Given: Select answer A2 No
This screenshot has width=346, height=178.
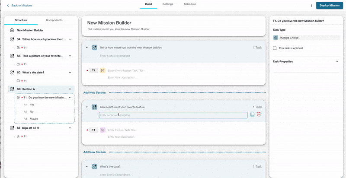Looking at the screenshot, I should click(x=32, y=112).
